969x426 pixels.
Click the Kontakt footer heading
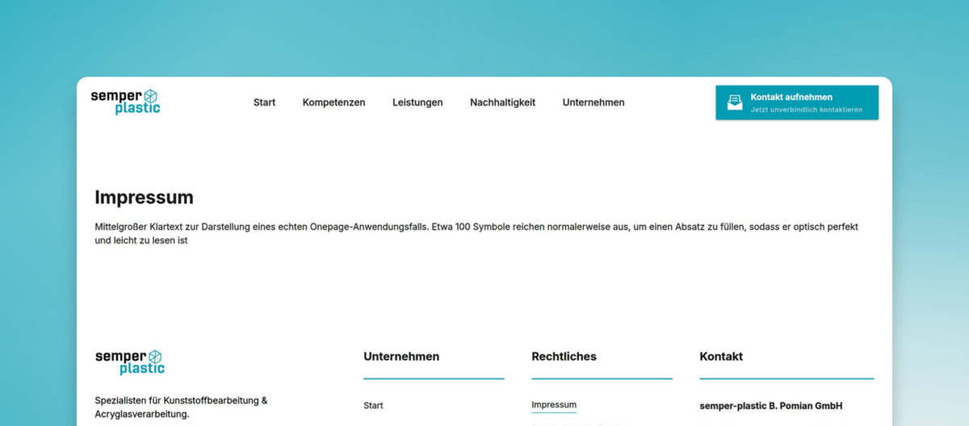point(721,357)
